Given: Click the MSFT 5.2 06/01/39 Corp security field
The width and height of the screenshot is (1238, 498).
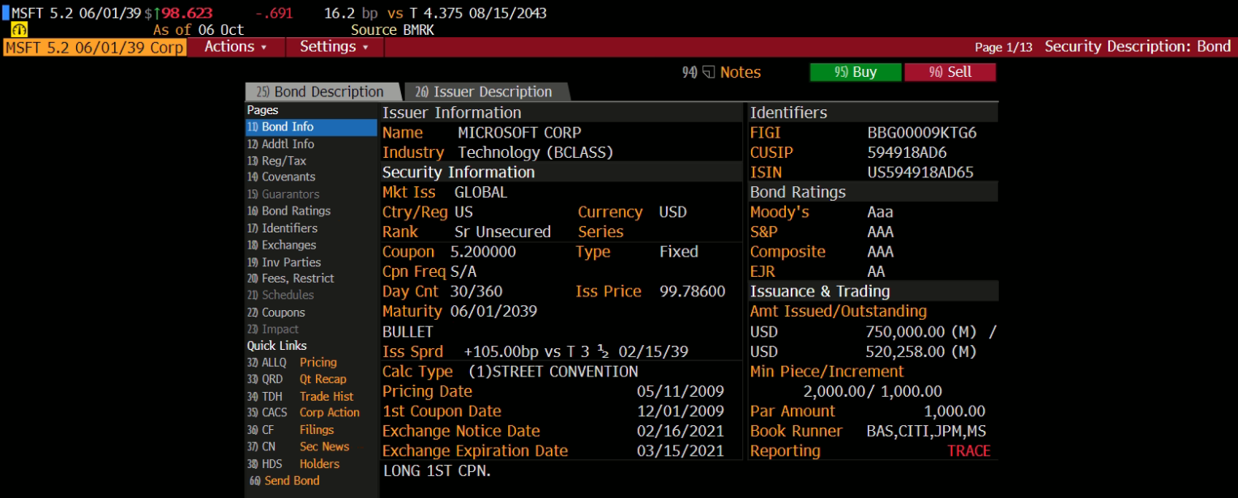Looking at the screenshot, I should coord(95,47).
